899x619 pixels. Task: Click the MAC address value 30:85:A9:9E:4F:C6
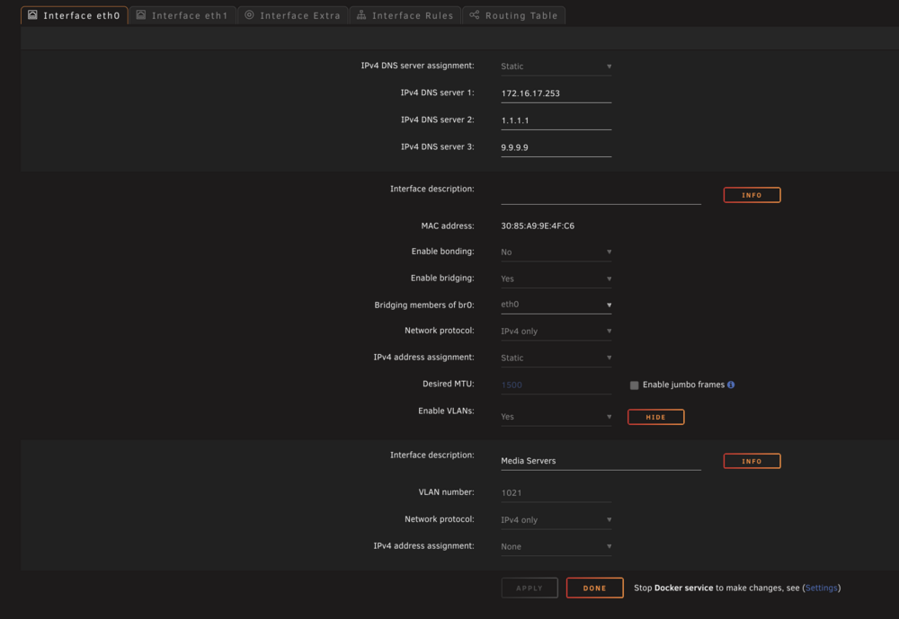(538, 225)
